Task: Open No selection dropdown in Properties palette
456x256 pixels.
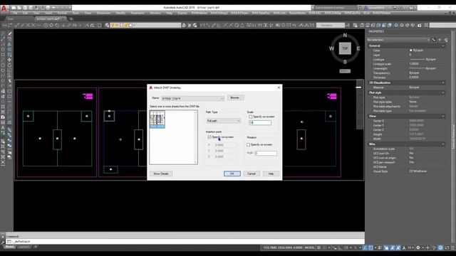Action: click(398, 40)
